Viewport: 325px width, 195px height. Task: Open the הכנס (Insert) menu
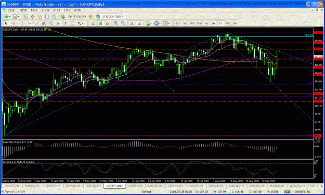pos(34,10)
